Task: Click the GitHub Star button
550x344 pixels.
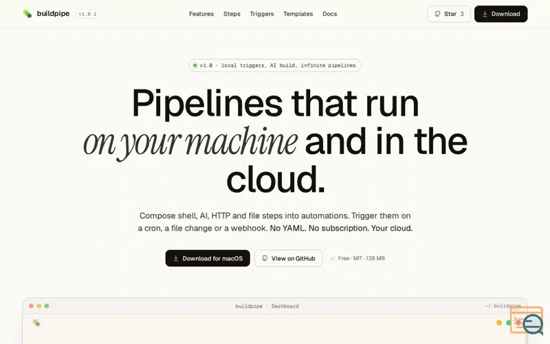Action: tap(449, 14)
